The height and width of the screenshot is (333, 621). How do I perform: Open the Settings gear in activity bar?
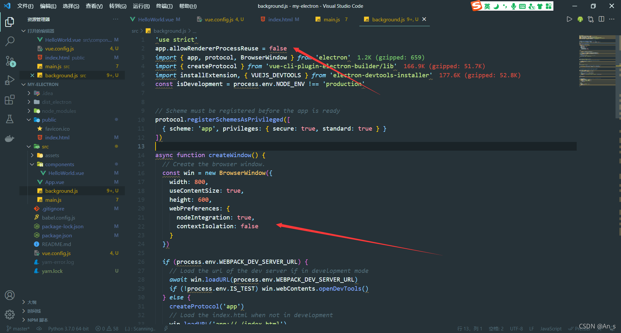tap(10, 314)
